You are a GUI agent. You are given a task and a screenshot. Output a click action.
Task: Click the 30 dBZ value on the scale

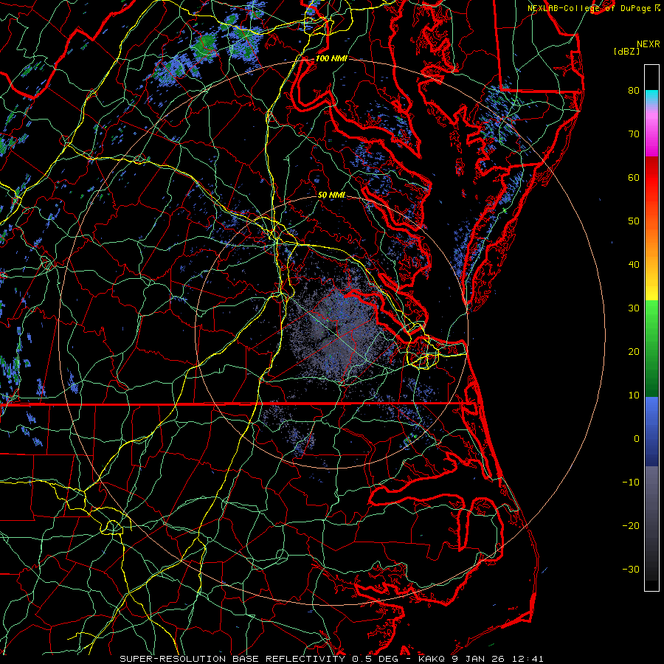tap(634, 308)
